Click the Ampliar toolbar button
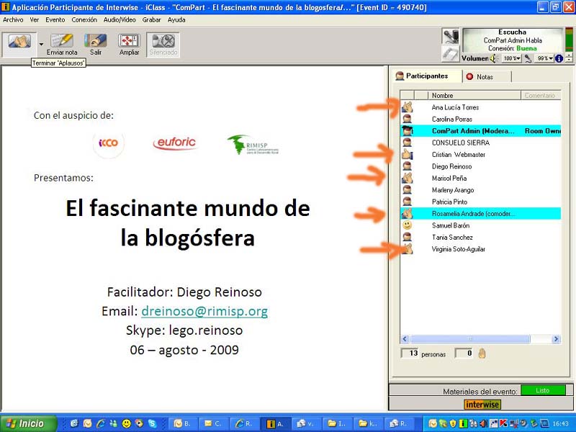Viewport: 576px width, 432px height. coord(130,45)
